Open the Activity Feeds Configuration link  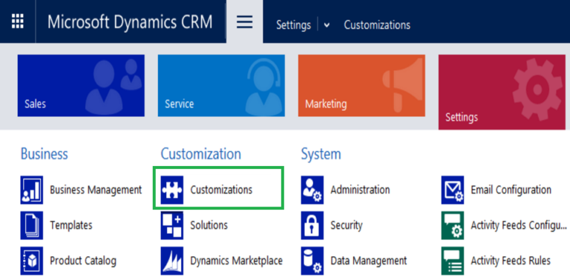click(x=519, y=225)
